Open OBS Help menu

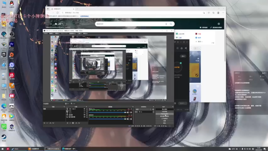pos(85,34)
